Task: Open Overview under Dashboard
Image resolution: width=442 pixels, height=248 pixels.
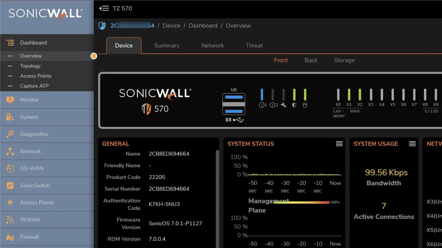Action: point(47,56)
